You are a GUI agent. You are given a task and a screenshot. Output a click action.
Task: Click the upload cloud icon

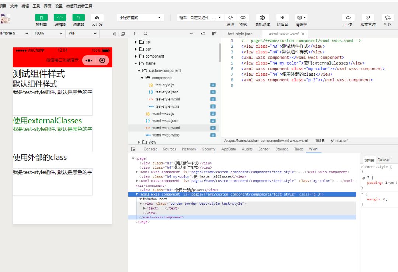tap(348, 18)
